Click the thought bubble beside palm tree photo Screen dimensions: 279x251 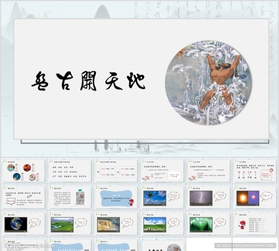(174, 196)
